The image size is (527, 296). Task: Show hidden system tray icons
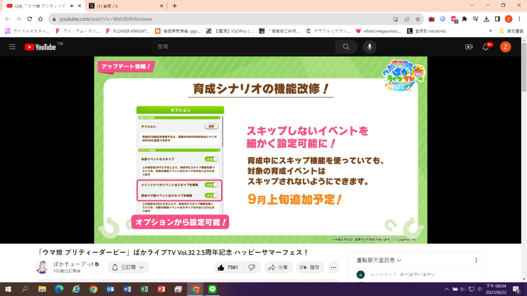coord(447,289)
